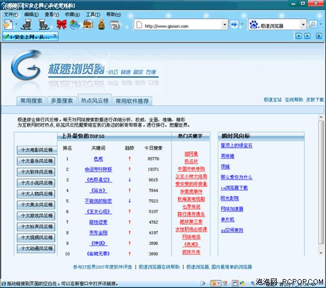Click the magnifier search button

tap(313, 24)
